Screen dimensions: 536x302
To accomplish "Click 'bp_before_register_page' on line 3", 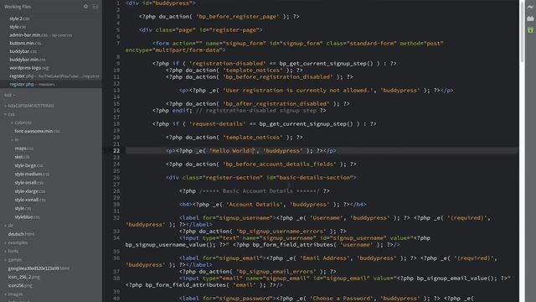I will 237,17.
